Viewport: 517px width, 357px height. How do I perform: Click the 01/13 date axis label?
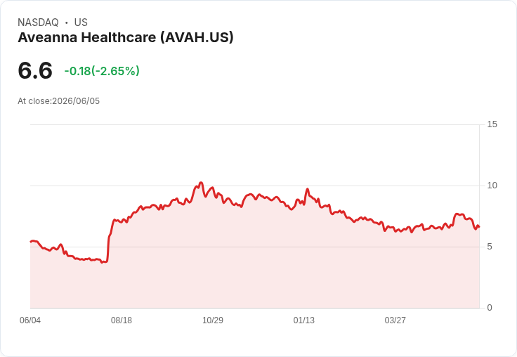304,320
